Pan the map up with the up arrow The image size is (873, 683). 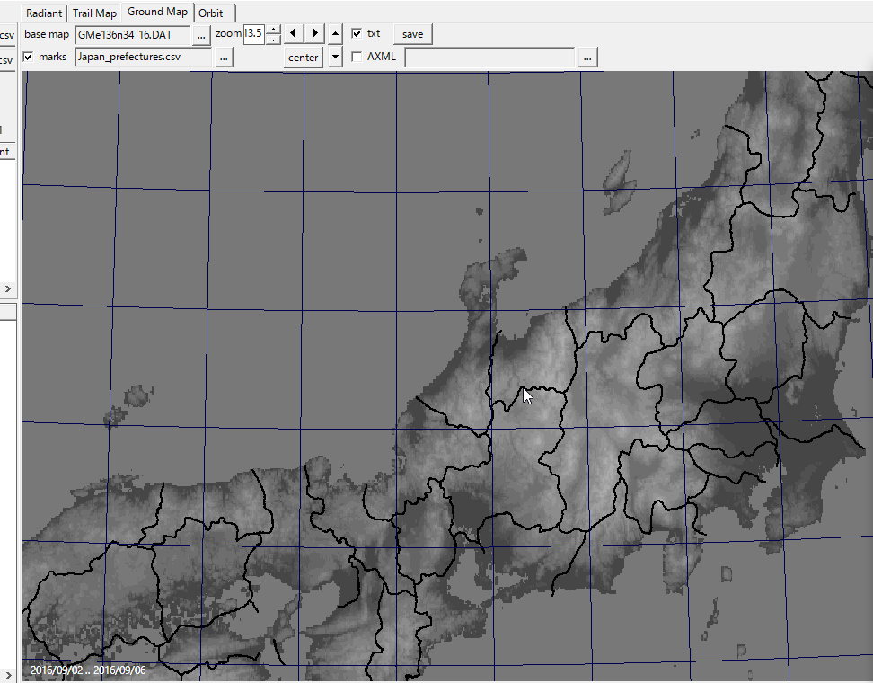(x=336, y=34)
